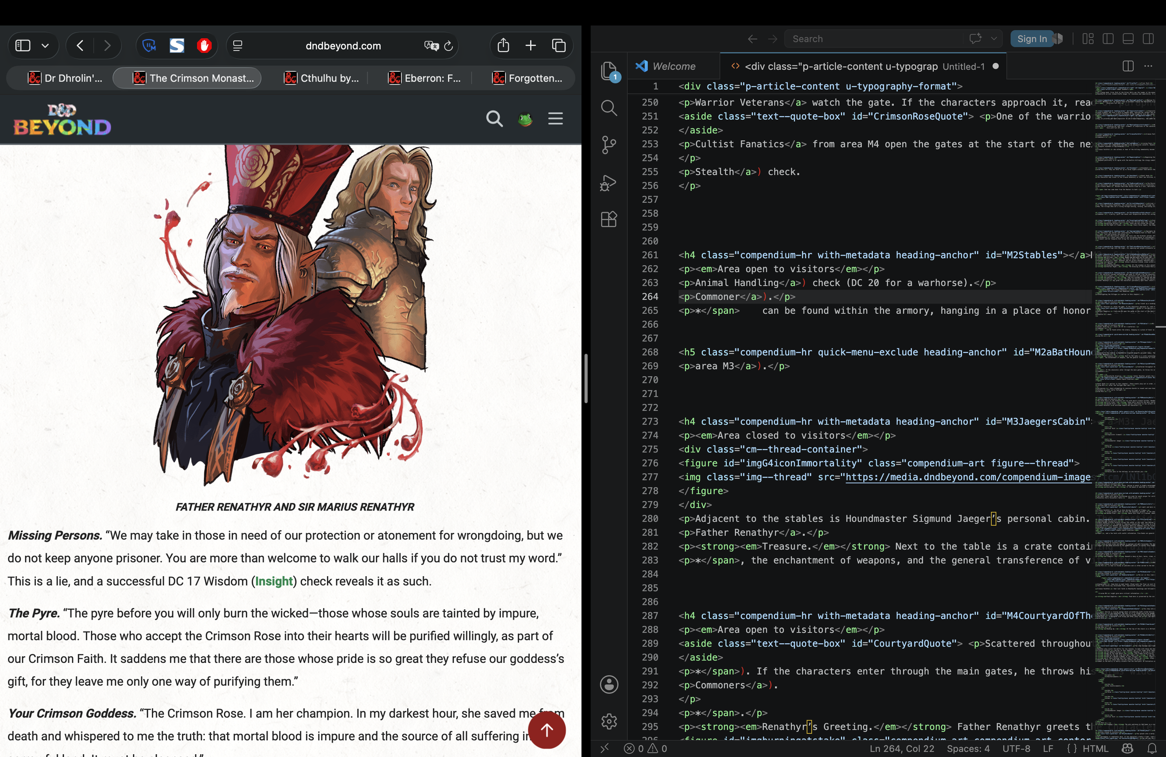This screenshot has height=757, width=1166.
Task: Open Copilot chat icon in title bar
Action: click(975, 38)
